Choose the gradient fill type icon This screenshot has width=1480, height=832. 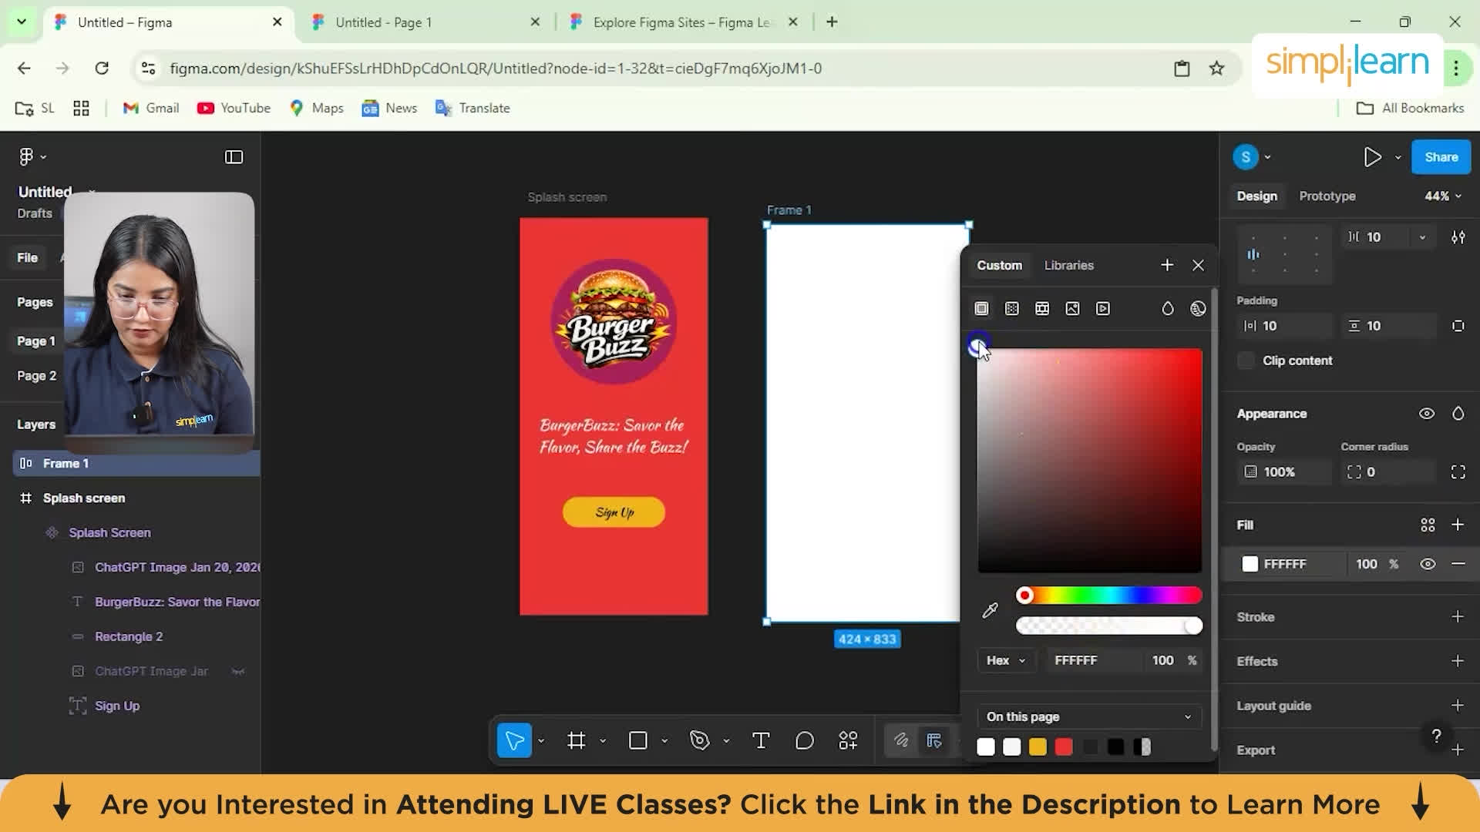(1011, 309)
